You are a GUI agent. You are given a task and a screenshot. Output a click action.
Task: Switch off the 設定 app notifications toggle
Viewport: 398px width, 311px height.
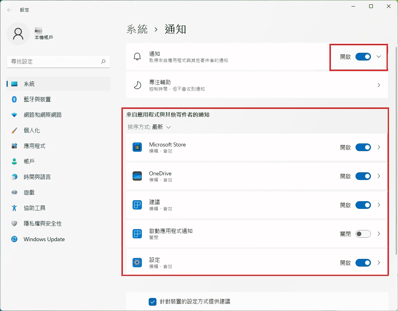tap(363, 263)
